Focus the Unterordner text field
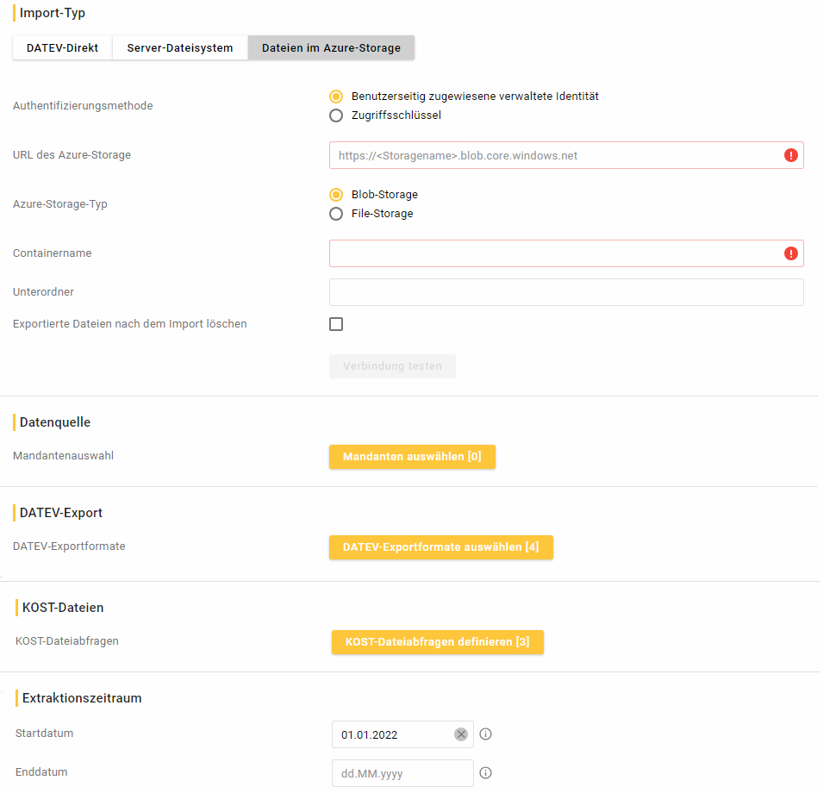The width and height of the screenshot is (823, 793). (x=565, y=292)
